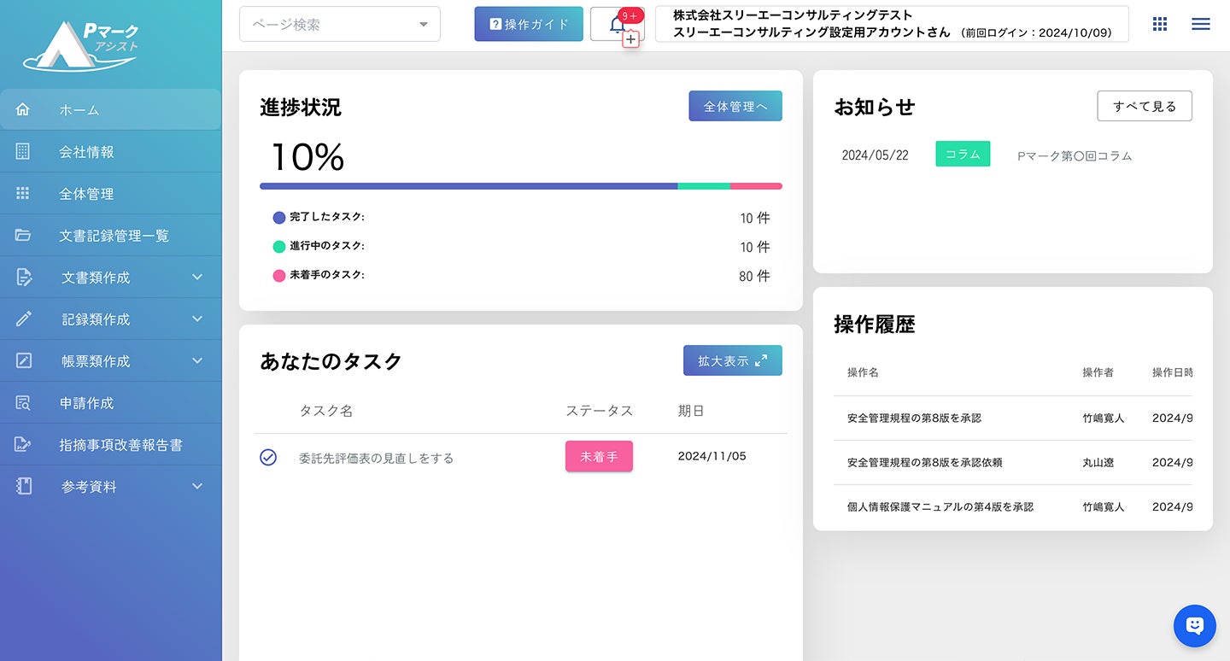Go to 全体管理 in the sidebar
Image resolution: width=1230 pixels, height=661 pixels.
(86, 194)
